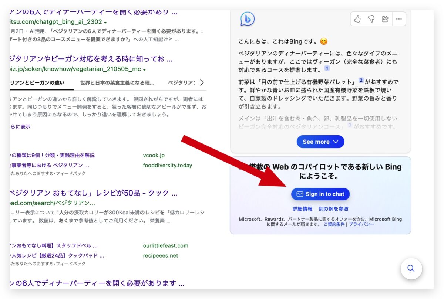444x299 pixels.
Task: Open result ベジタリアン おもてなし」レシピが50品 - クック
Action: click(94, 193)
